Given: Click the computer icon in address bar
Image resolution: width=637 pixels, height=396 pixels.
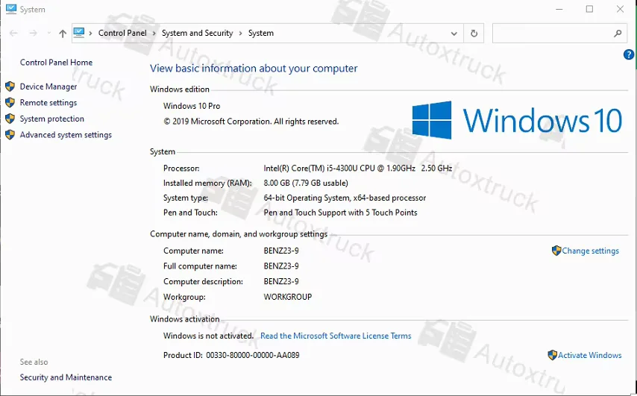Looking at the screenshot, I should [79, 33].
